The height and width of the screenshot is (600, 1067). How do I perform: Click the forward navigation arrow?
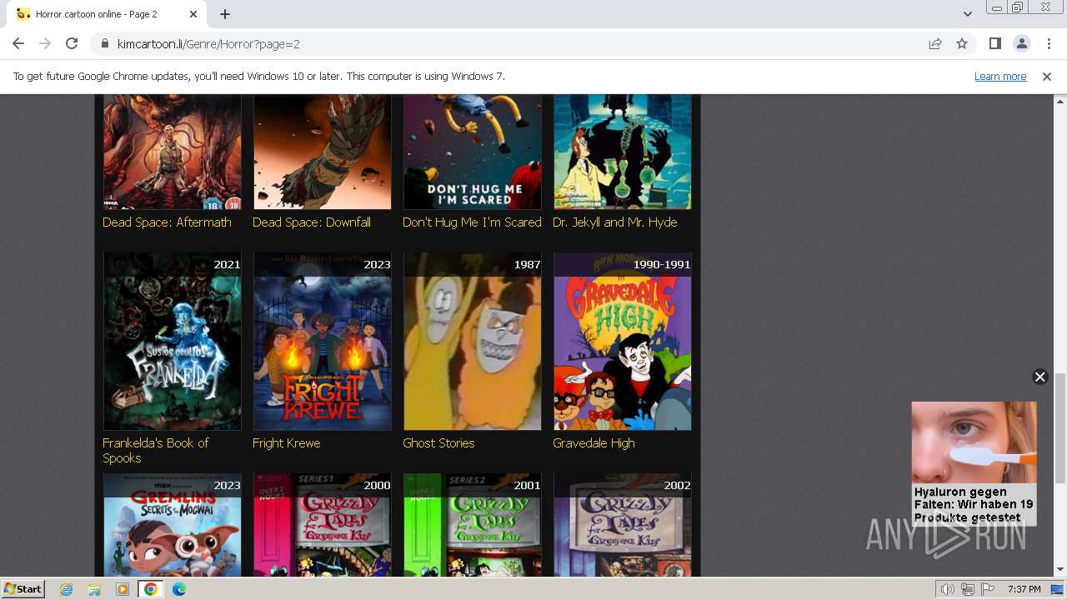click(45, 43)
